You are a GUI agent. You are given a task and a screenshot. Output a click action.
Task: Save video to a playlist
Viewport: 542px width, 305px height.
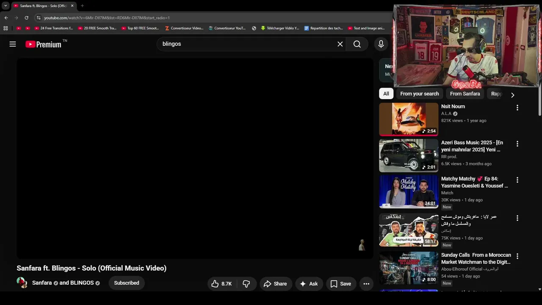pyautogui.click(x=341, y=284)
